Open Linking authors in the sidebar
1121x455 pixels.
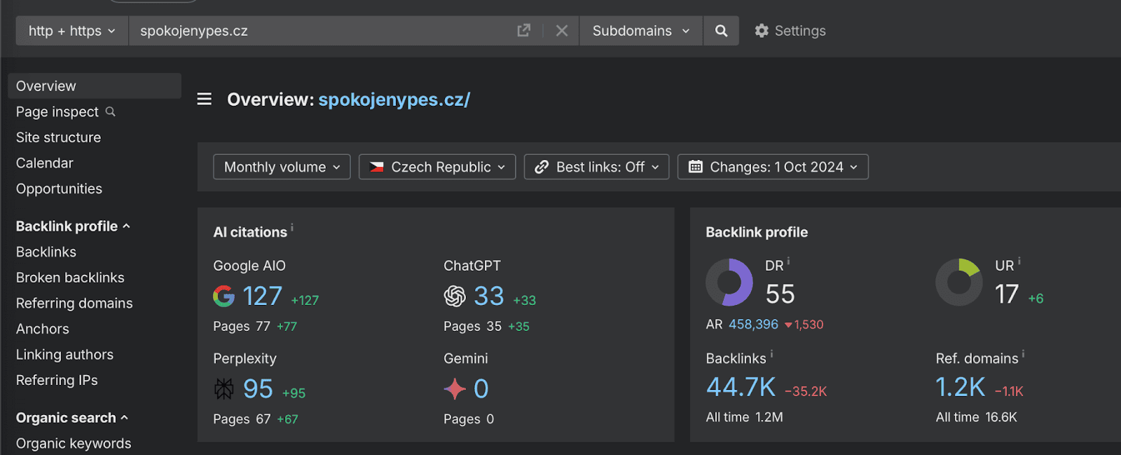pos(64,355)
